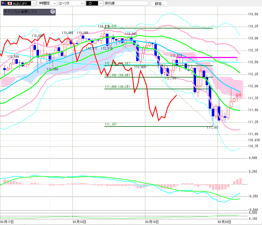The height and width of the screenshot is (225, 262).
Task: Open the 1時間足 timeframe dropdown
Action: (54, 4)
